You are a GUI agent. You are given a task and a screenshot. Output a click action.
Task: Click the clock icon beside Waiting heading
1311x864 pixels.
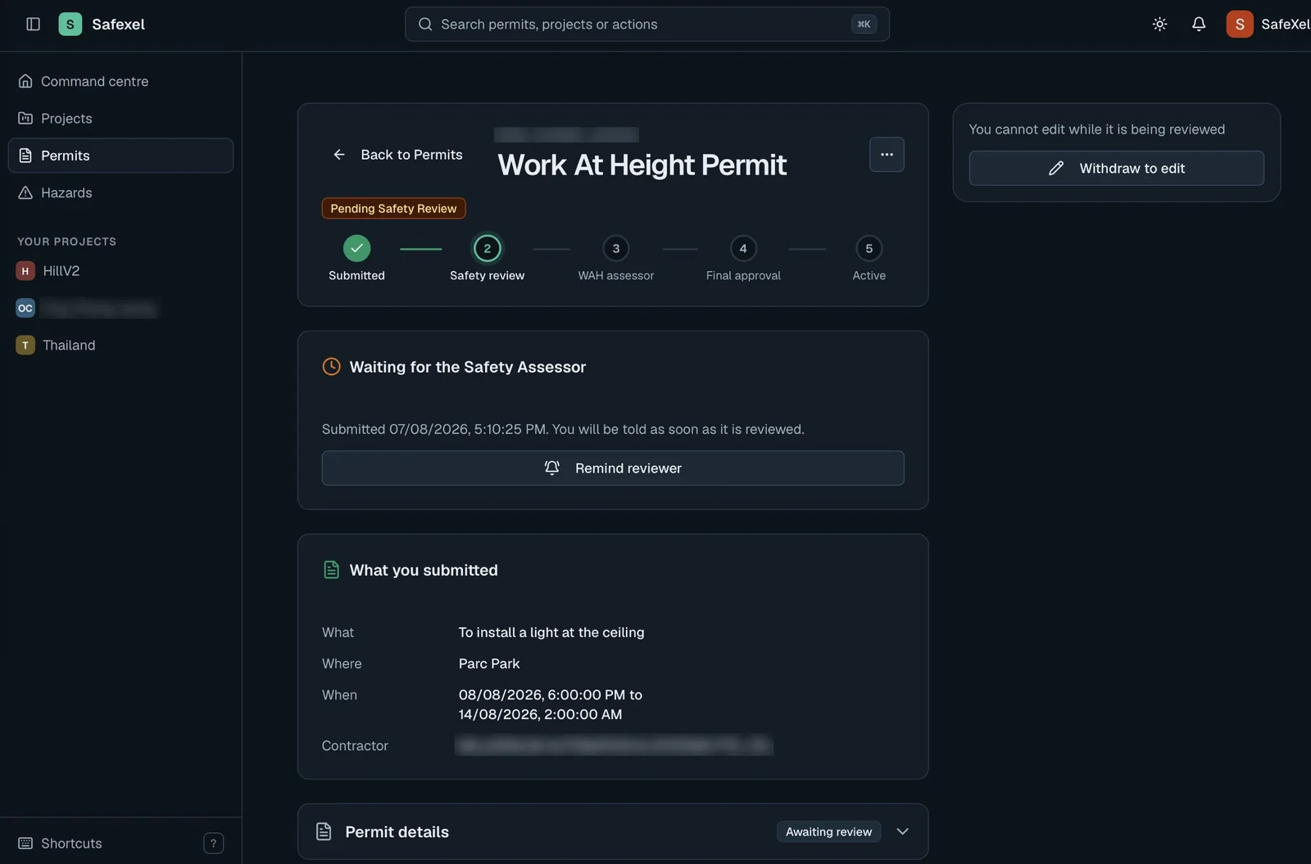[331, 366]
